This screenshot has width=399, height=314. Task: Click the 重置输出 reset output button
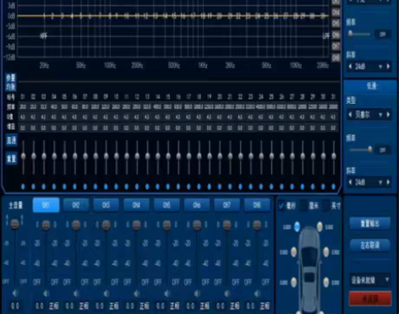[370, 224]
